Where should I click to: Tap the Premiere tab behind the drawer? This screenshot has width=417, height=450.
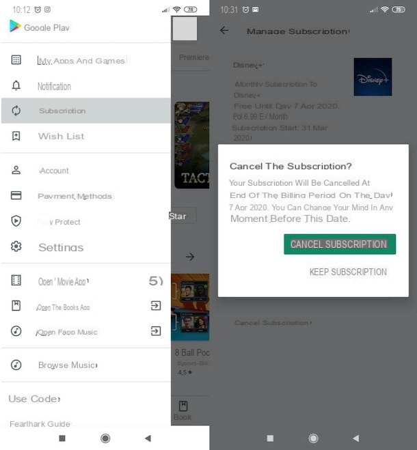click(x=193, y=57)
